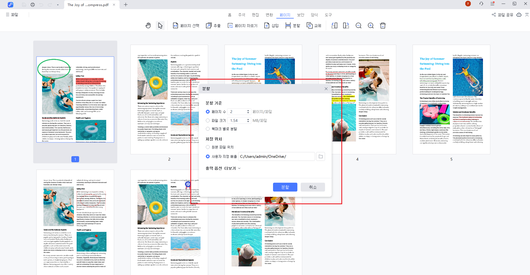Screen dimensions: 530x275
Task: Increase the pages-per-file value with the stepper
Action: (x=248, y=110)
